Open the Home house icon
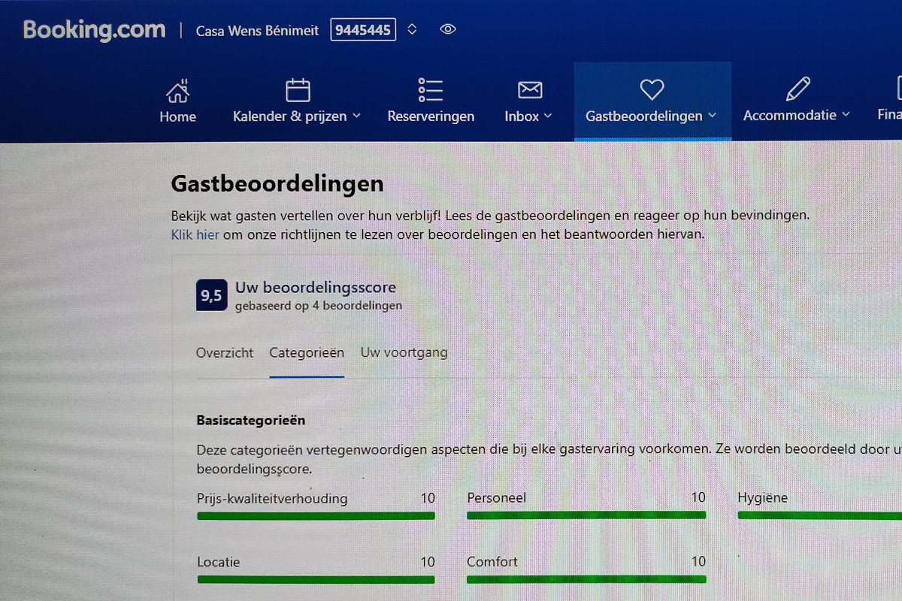 [177, 91]
